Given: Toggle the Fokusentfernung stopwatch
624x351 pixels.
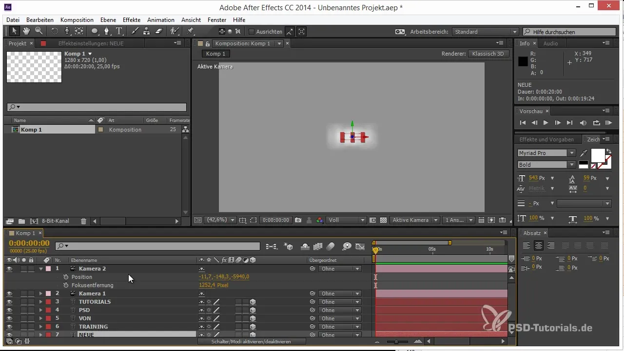Looking at the screenshot, I should pos(66,285).
